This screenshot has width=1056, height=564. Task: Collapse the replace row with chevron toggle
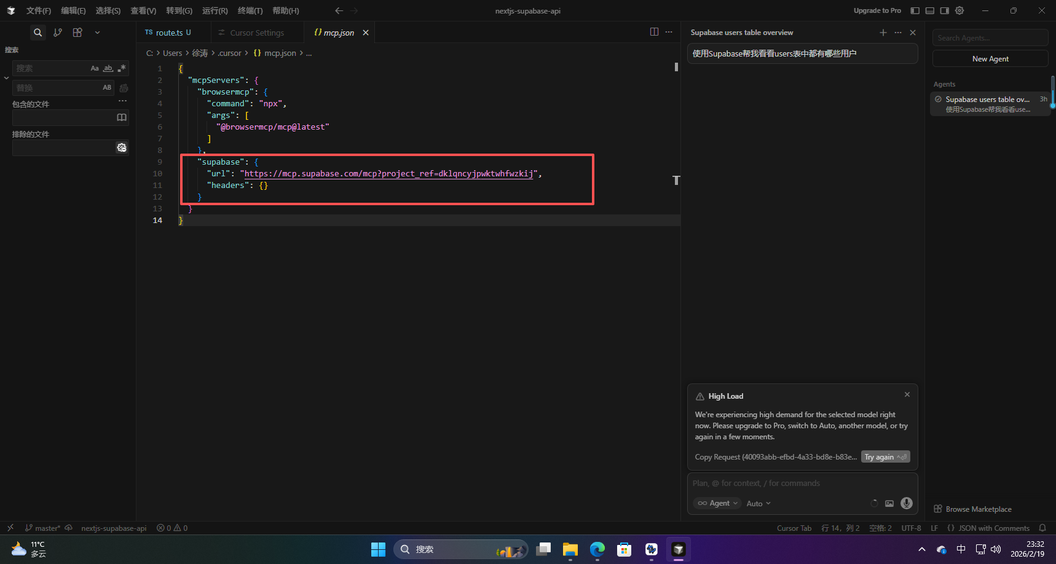[6, 78]
